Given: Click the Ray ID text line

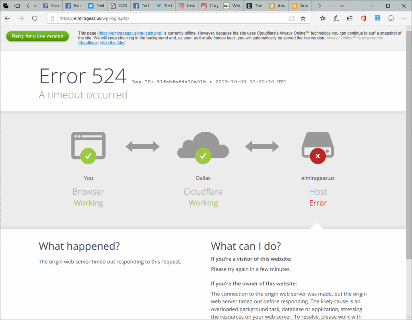Looking at the screenshot, I should (x=209, y=82).
